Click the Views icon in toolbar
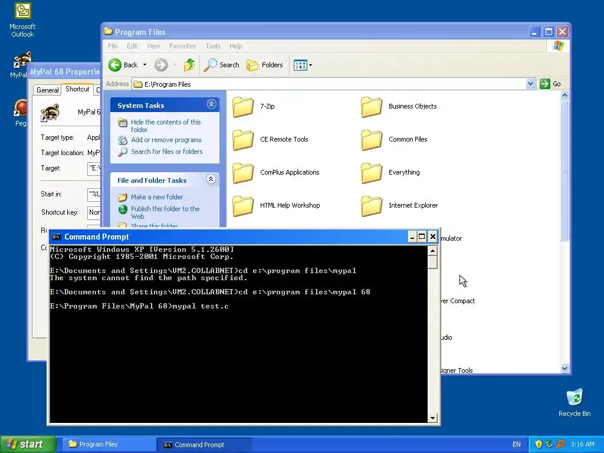This screenshot has height=453, width=604. 300,65
